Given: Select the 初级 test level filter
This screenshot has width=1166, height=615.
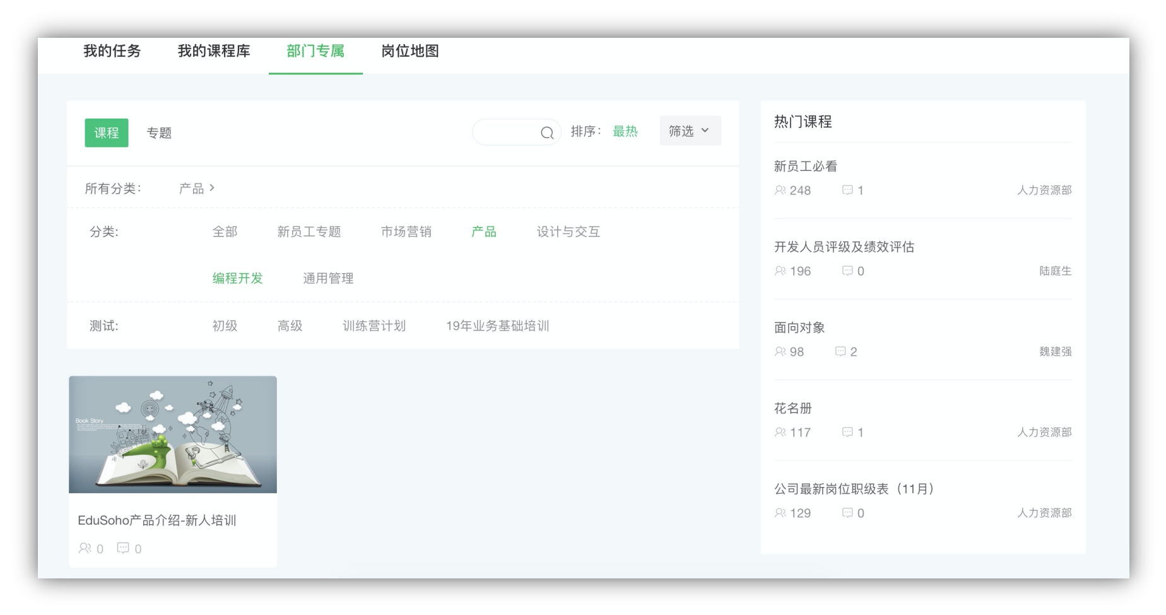Looking at the screenshot, I should click(224, 325).
